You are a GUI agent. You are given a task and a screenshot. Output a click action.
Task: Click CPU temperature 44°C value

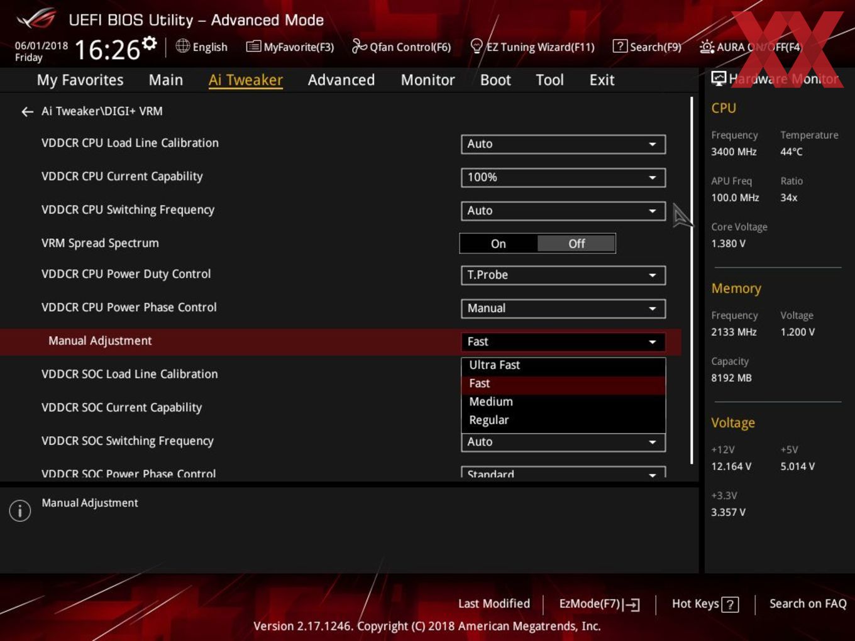(792, 151)
